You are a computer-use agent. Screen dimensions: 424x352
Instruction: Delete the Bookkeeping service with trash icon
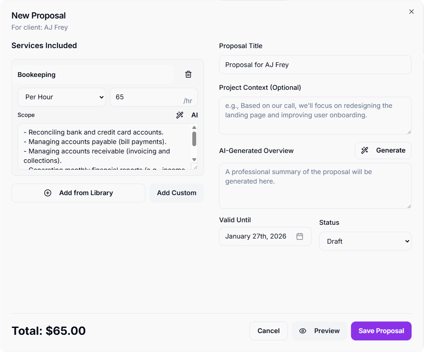click(x=188, y=74)
